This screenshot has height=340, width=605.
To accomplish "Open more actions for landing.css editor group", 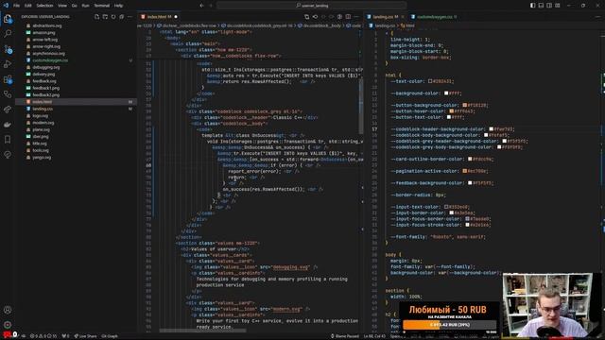I will [x=598, y=17].
